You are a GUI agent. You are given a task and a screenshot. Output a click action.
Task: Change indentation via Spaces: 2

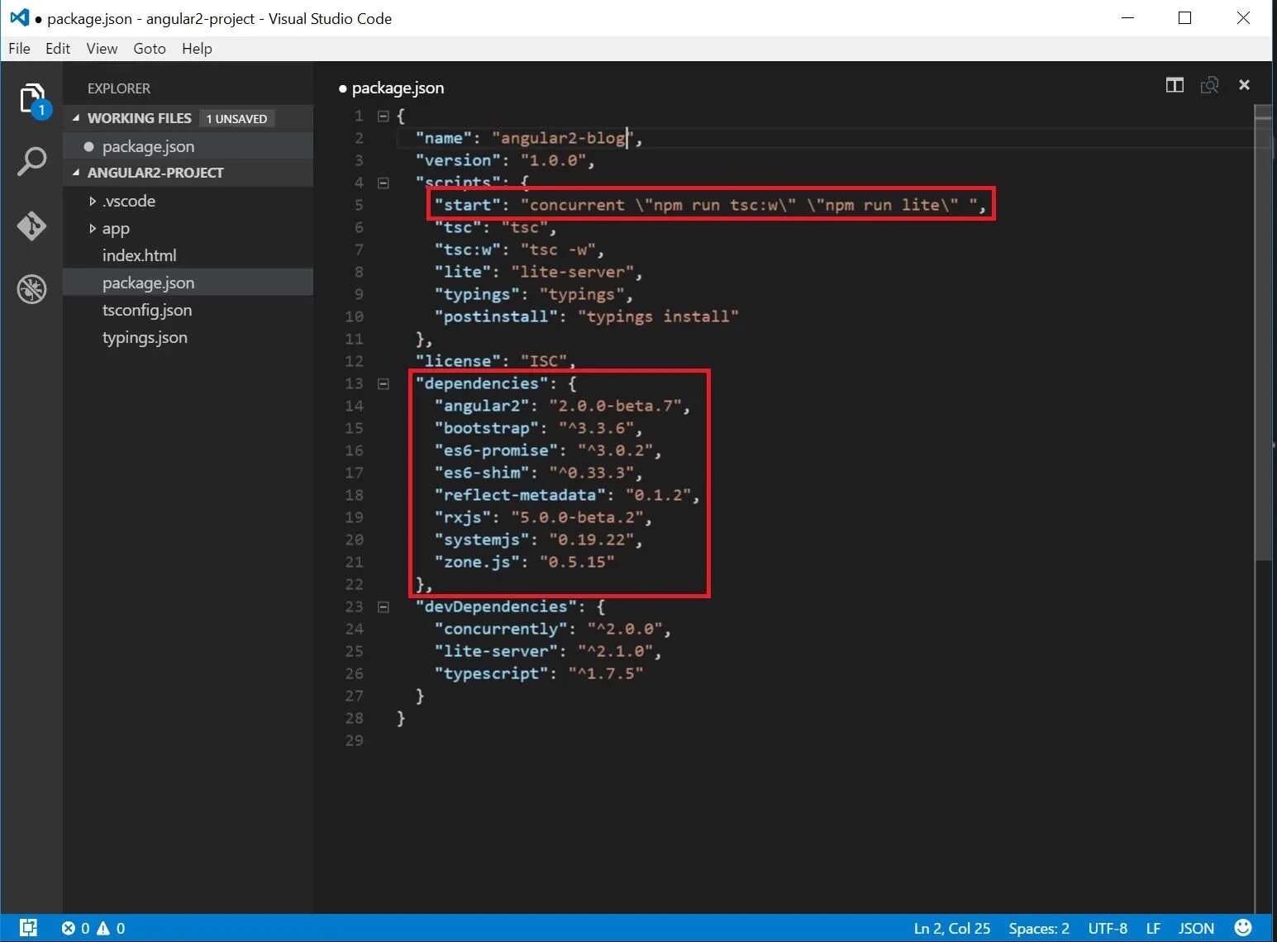(x=1039, y=928)
